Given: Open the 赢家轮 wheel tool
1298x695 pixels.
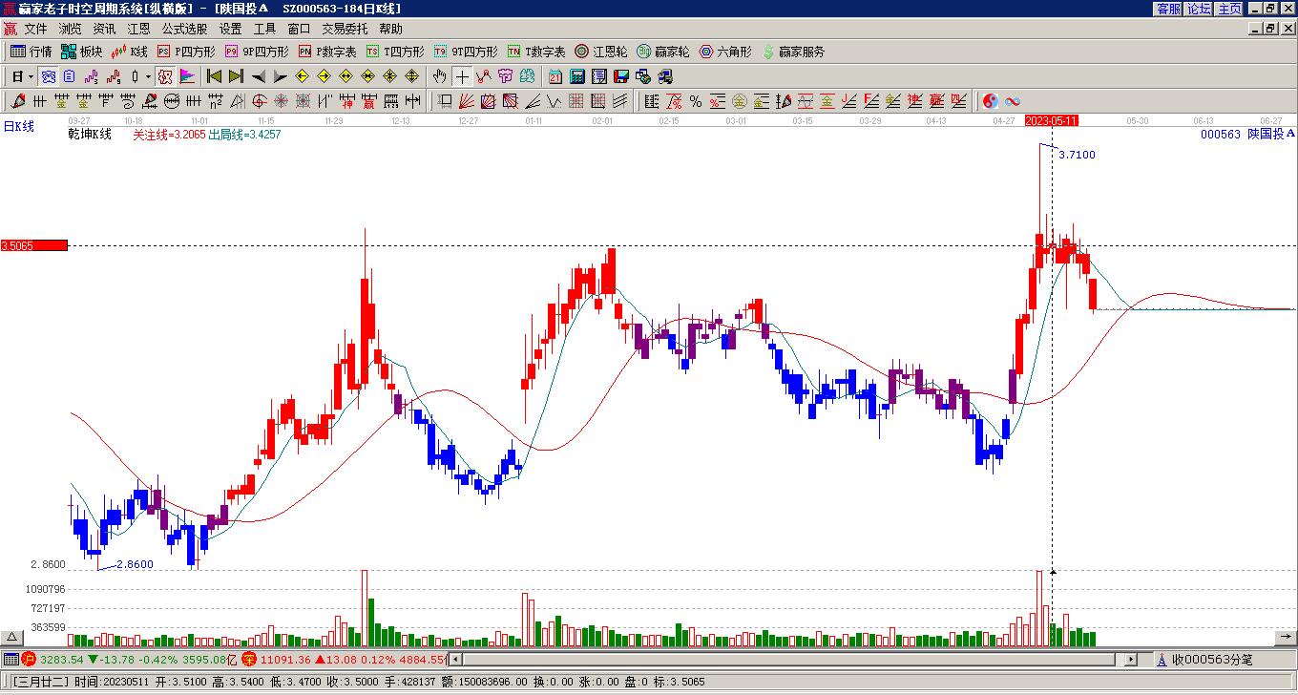Looking at the screenshot, I should [x=663, y=52].
